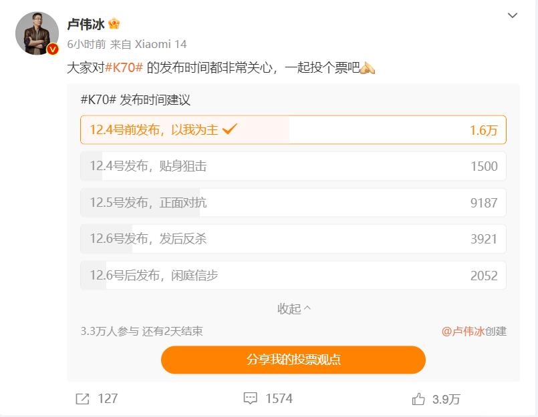The width and height of the screenshot is (538, 417).
Task: Select poll option 12.4号发布，贴身狙击
Action: tap(293, 166)
